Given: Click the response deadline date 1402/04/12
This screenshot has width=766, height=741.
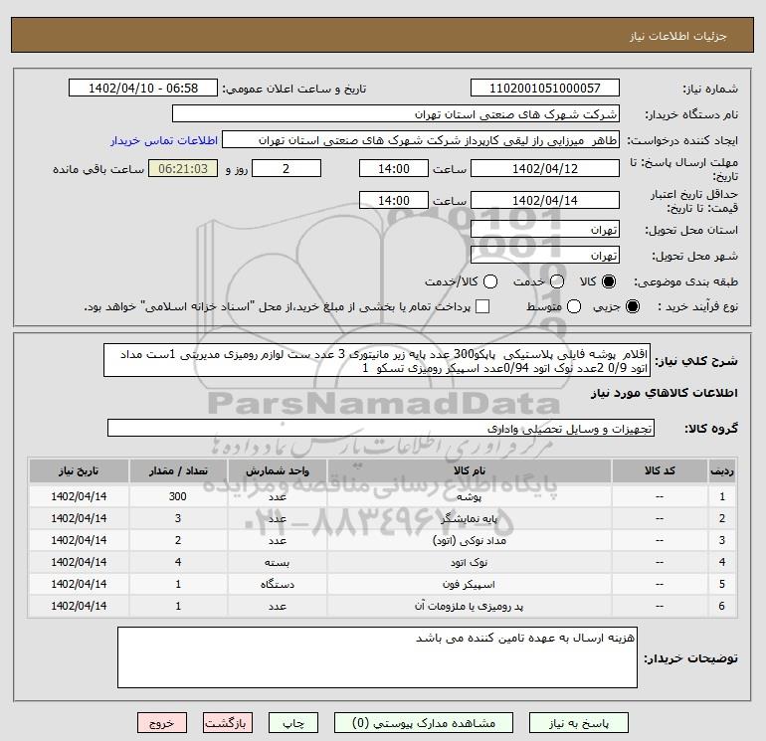Looking at the screenshot, I should (545, 168).
